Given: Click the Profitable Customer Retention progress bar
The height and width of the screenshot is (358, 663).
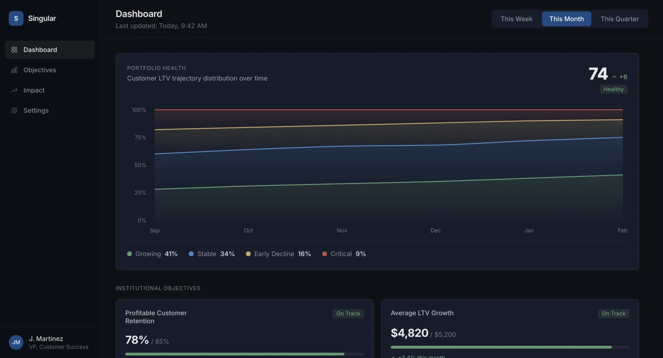Looking at the screenshot, I should [x=244, y=354].
